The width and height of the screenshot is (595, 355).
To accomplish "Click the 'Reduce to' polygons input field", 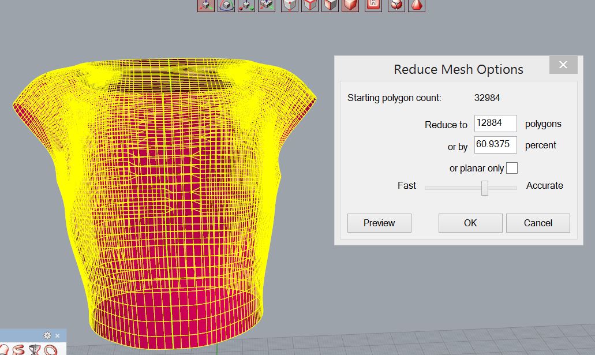I will [x=495, y=124].
